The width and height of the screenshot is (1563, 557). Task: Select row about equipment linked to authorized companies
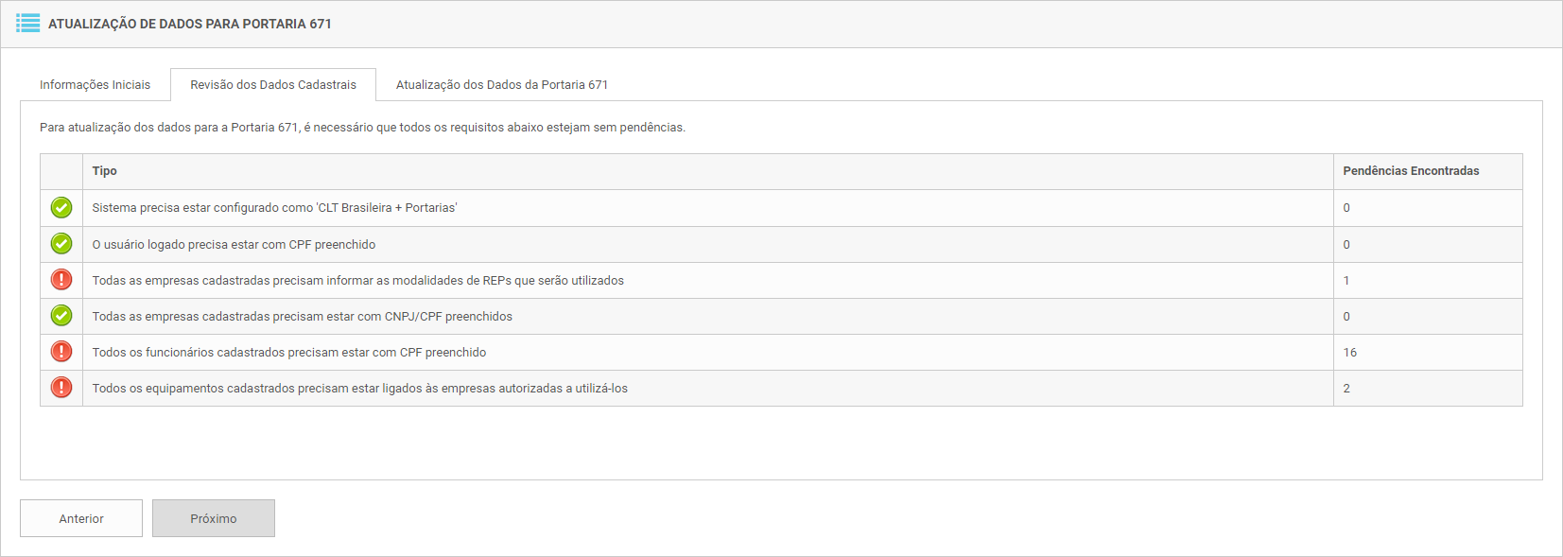359,389
